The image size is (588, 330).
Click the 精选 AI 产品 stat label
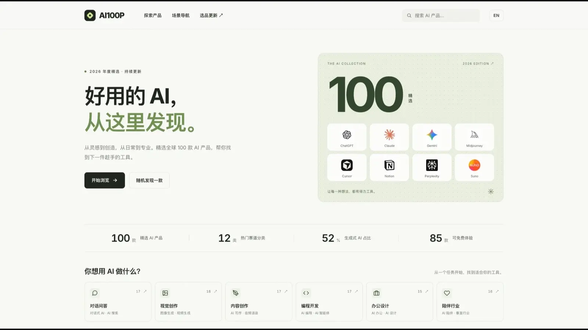[151, 238]
